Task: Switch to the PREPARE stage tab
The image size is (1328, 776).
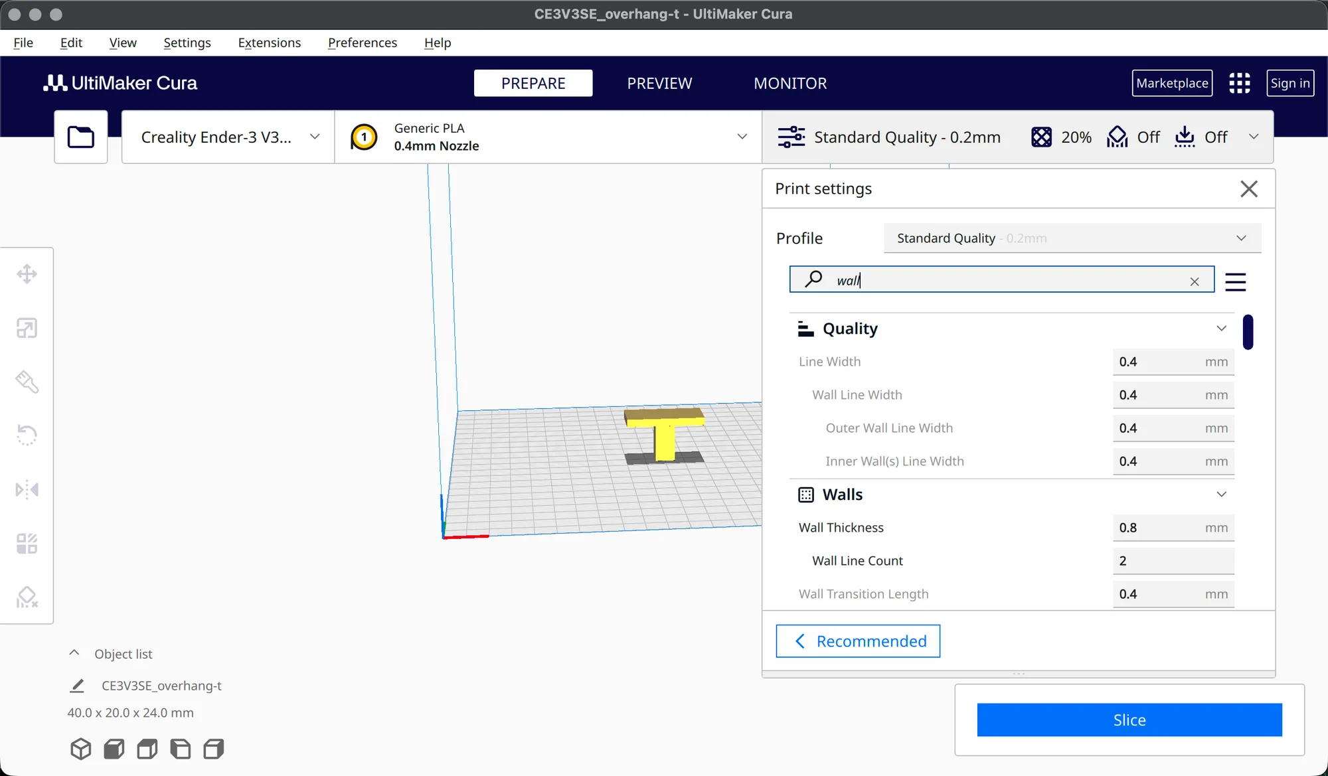Action: (533, 83)
